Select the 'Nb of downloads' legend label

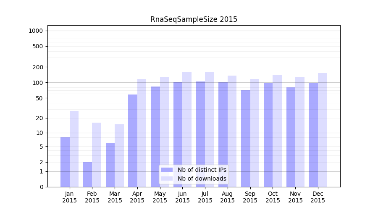202,178
